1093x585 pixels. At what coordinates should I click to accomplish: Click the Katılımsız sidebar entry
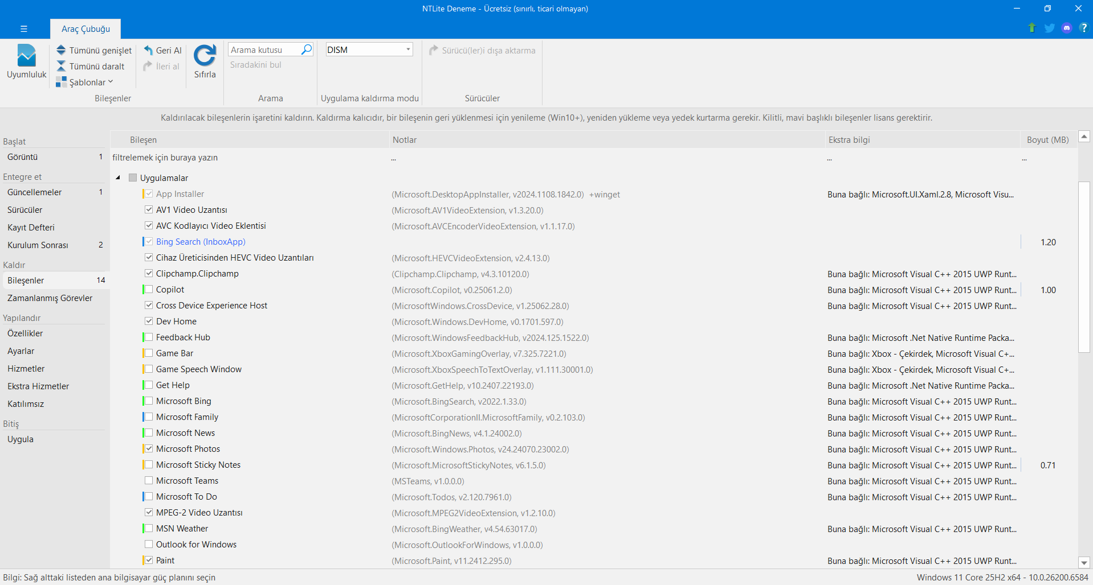point(55,404)
